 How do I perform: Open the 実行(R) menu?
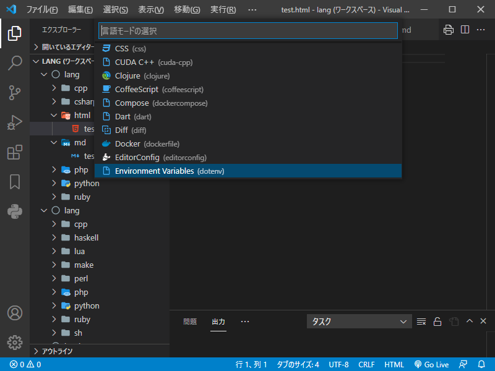tap(223, 9)
